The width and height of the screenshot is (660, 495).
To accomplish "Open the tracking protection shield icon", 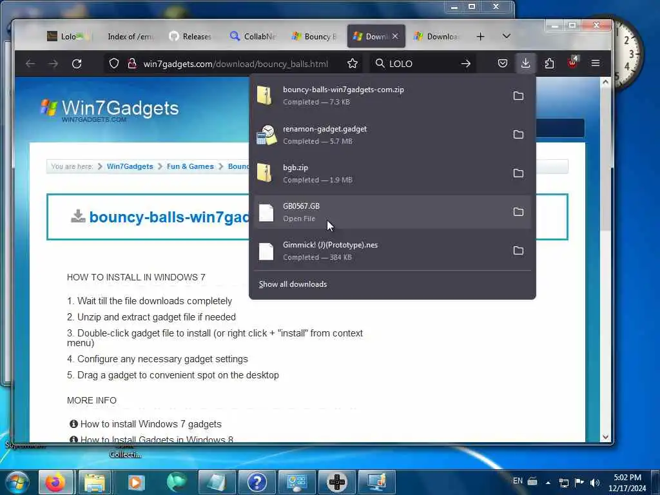I will (x=114, y=64).
